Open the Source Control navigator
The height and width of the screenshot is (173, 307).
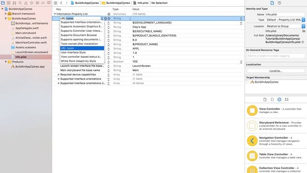(x=9, y=3)
